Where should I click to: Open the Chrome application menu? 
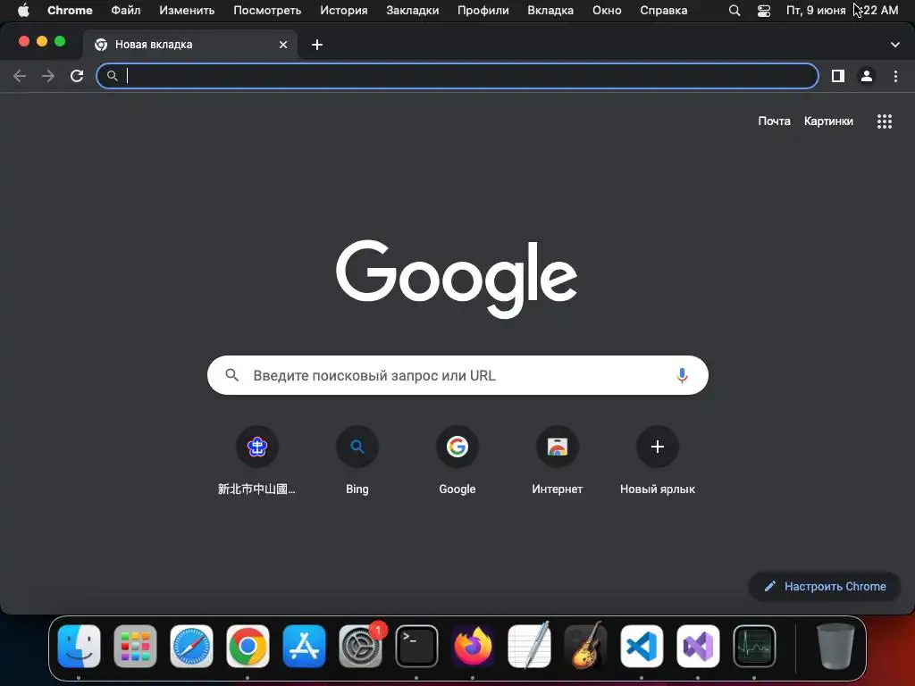[x=70, y=11]
